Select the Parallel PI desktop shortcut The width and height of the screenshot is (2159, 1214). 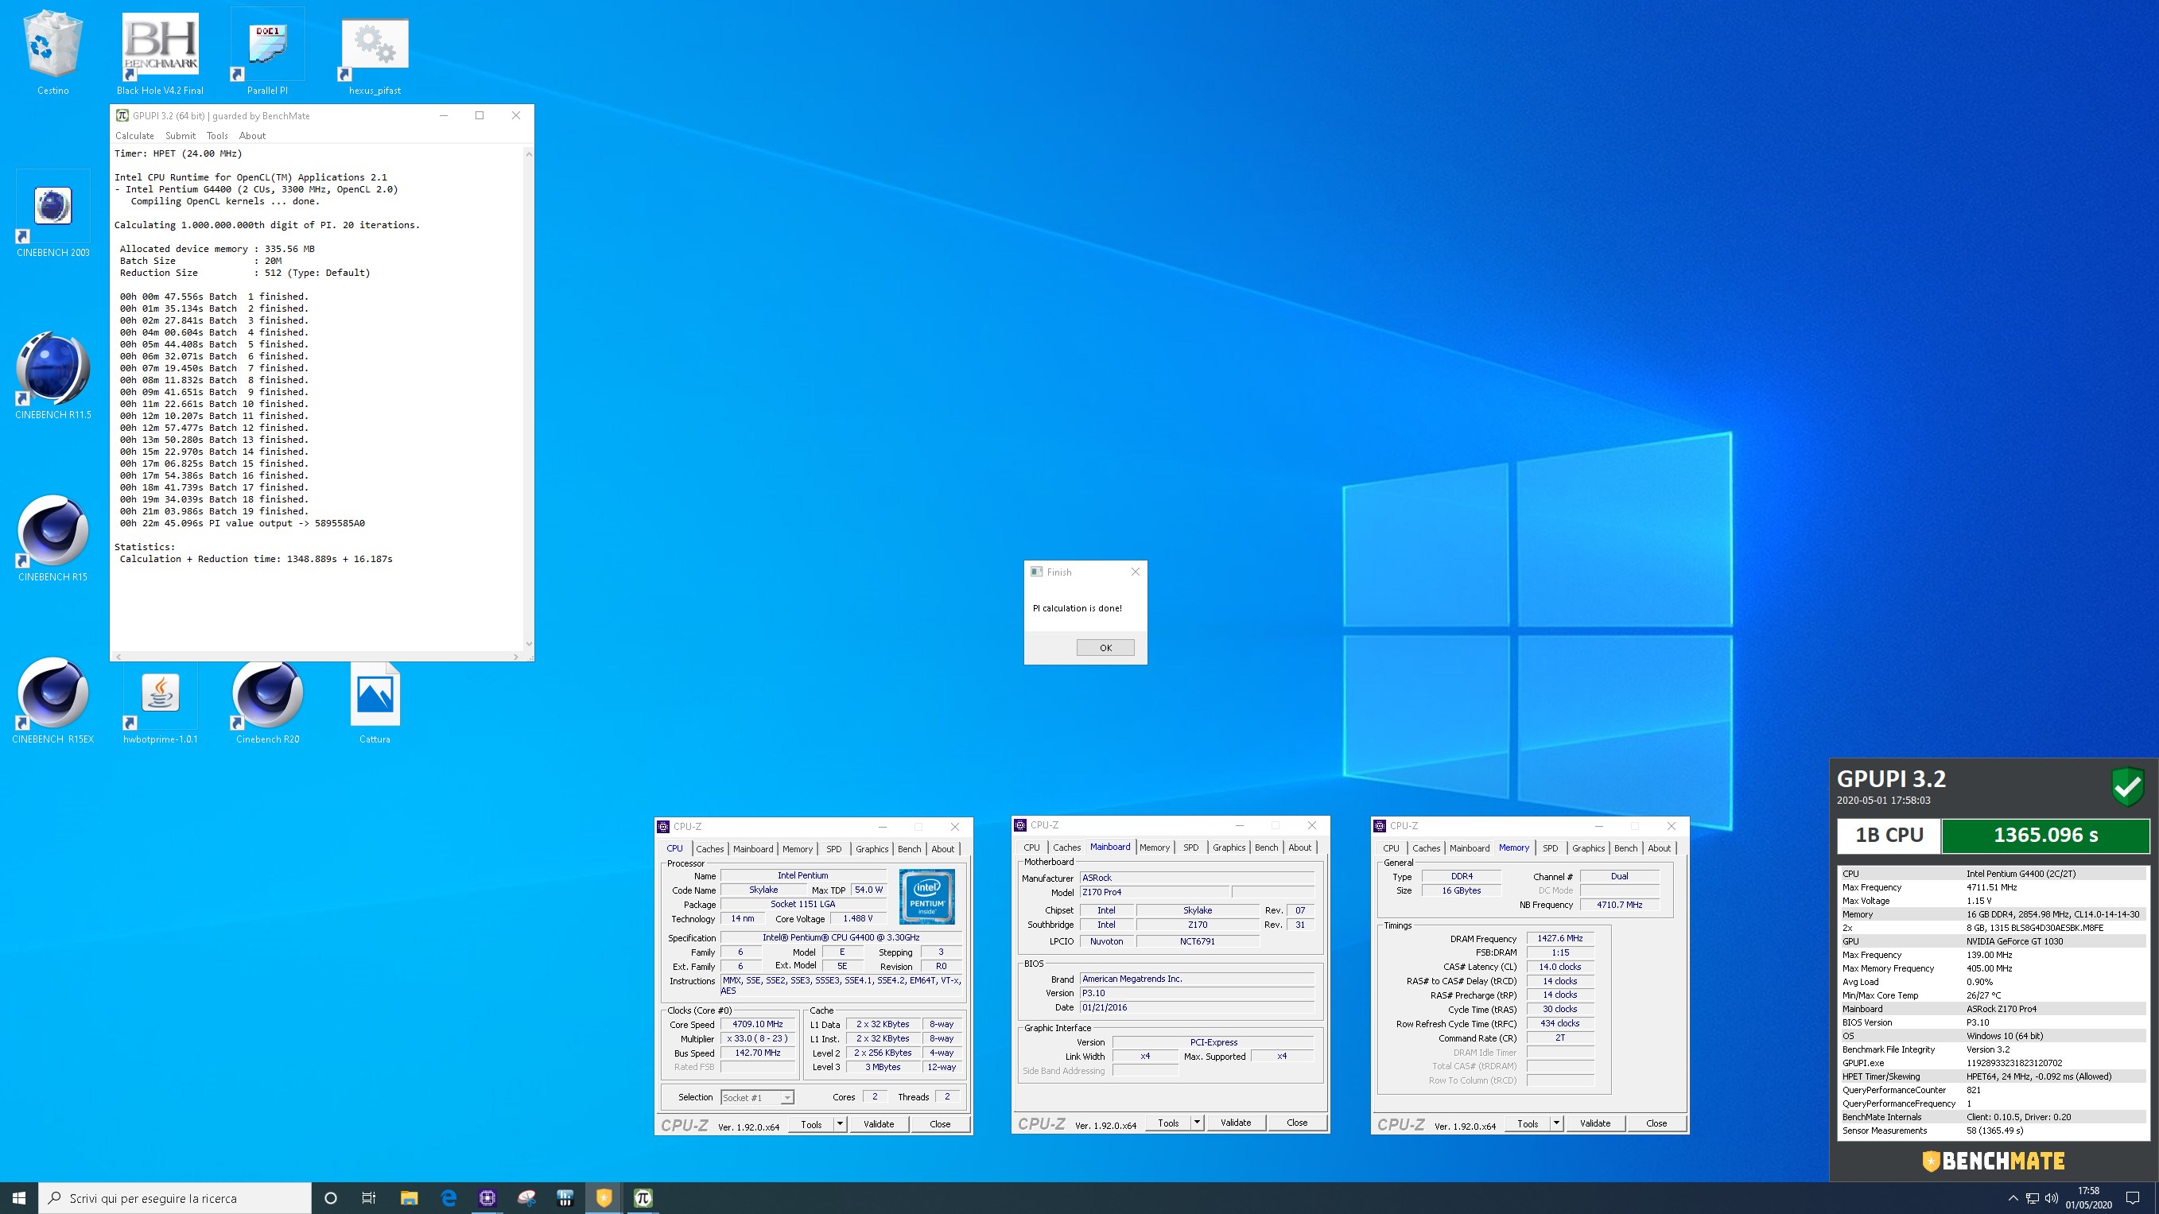(x=267, y=52)
